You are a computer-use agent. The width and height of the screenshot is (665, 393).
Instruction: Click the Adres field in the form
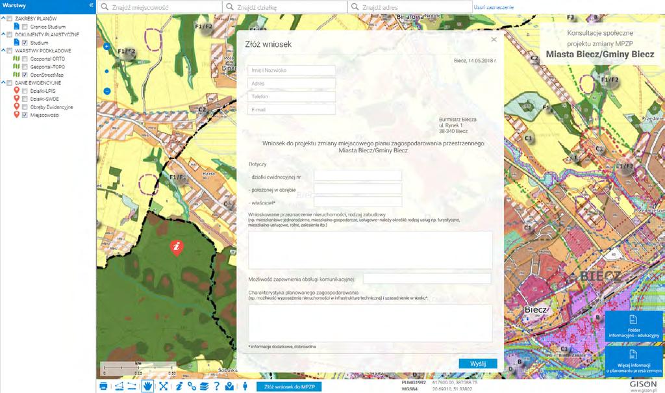click(292, 84)
